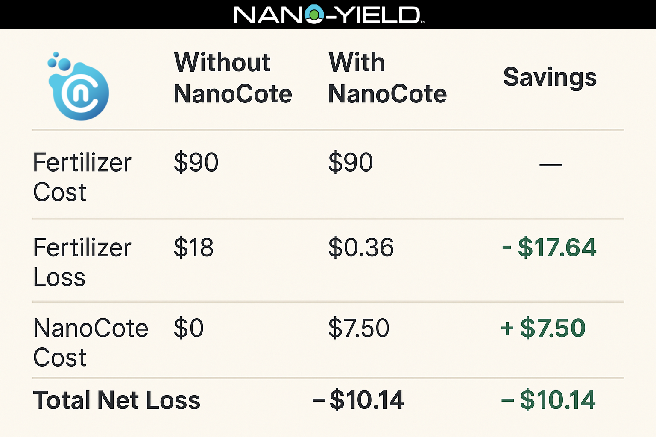This screenshot has width=656, height=437.
Task: Click the black -$10.14 total value
Action: click(358, 400)
